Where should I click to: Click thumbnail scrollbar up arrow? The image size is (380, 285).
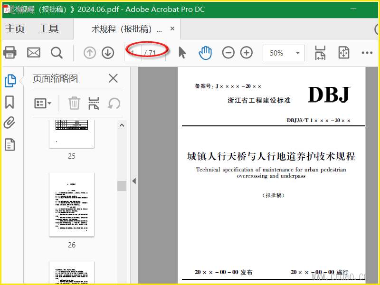(122, 125)
